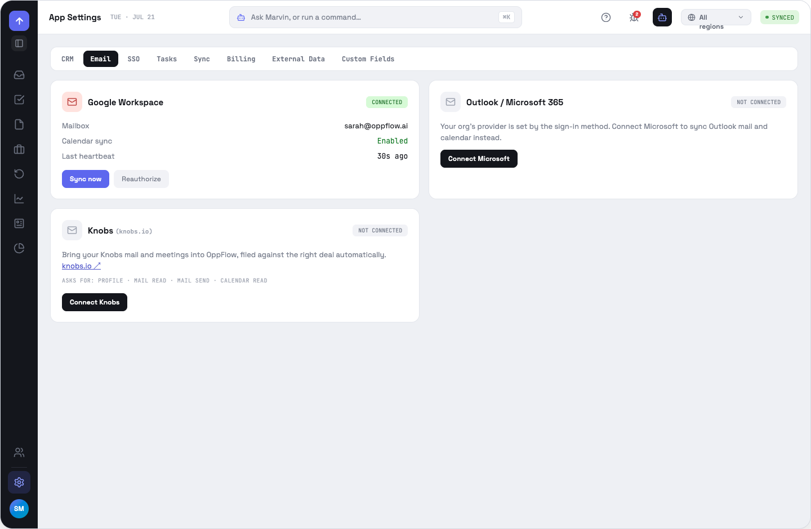Image resolution: width=811 pixels, height=529 pixels.
Task: Open the Billing tab
Action: click(241, 59)
